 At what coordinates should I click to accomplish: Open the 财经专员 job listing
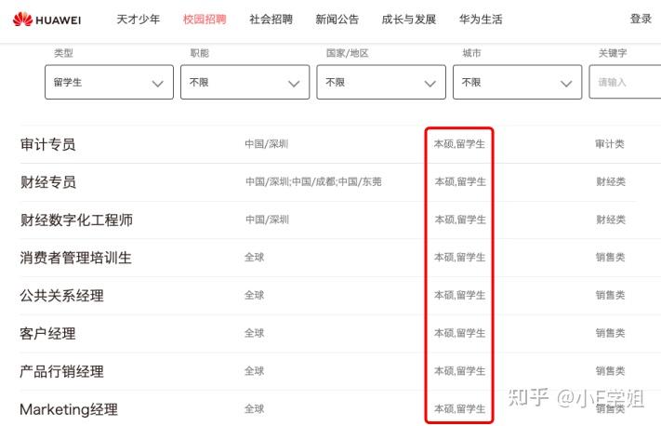(x=48, y=181)
